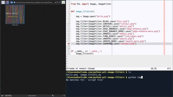Open the Add filter dropdown
173x97 pixels.
coord(8,96)
